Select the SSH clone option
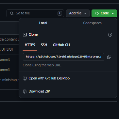 tap(44, 45)
